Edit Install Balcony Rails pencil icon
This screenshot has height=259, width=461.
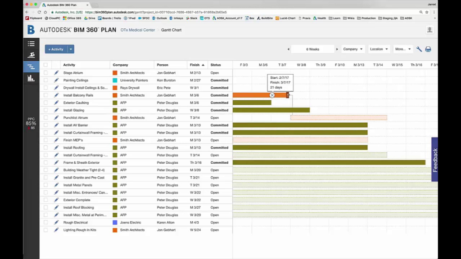point(56,95)
